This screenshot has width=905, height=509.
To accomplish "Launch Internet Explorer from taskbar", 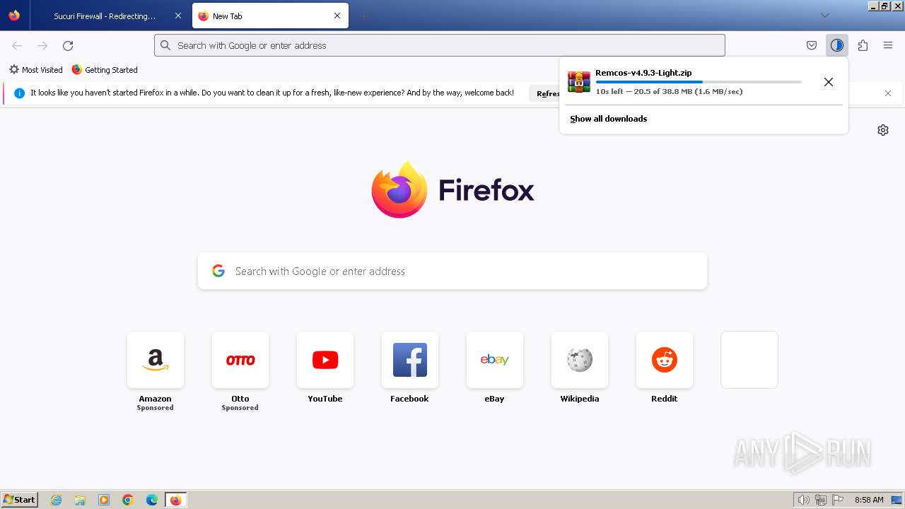I will click(x=57, y=500).
